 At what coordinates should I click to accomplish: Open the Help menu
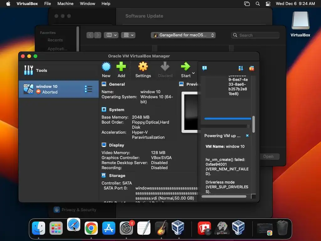[x=106, y=3]
